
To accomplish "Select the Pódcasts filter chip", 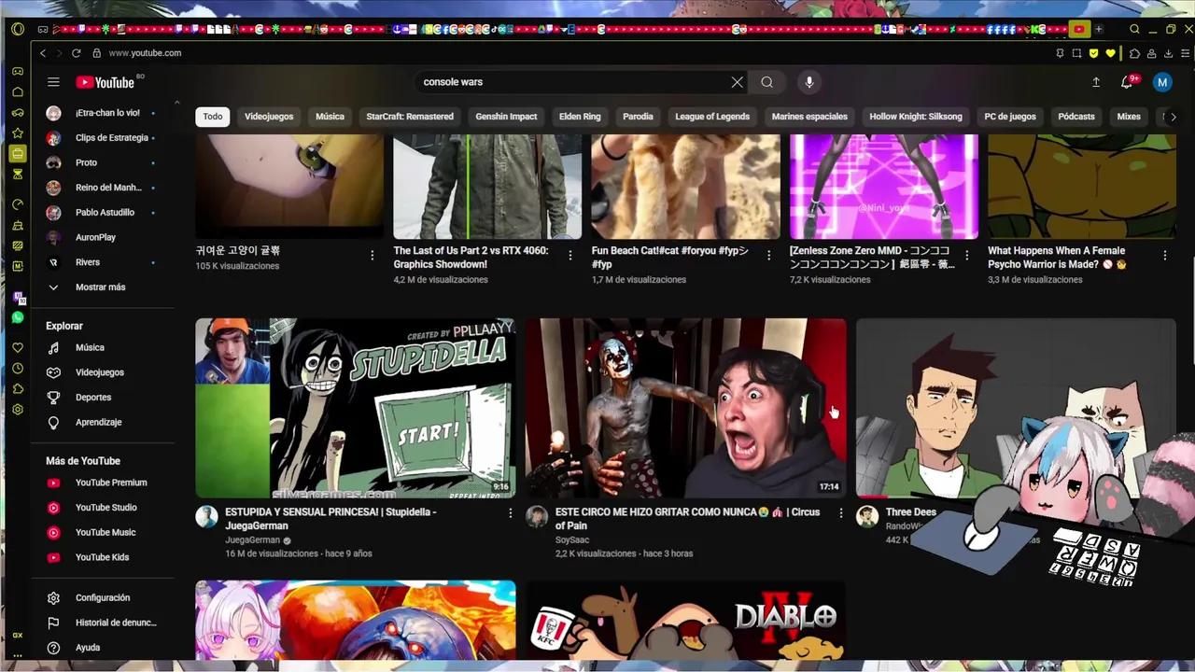I will coord(1076,117).
